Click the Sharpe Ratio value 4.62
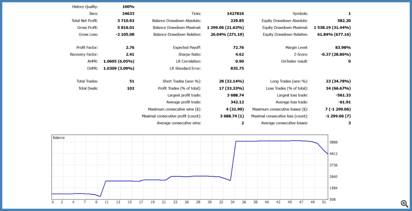Viewport: 412px width, 211px height. click(x=239, y=54)
